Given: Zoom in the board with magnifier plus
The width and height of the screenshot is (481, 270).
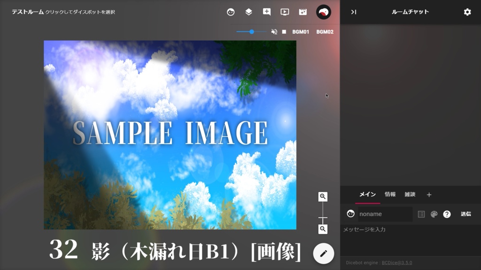Looking at the screenshot, I should [323, 196].
